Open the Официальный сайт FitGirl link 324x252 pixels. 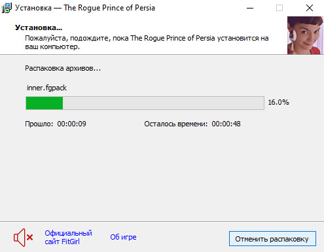[x=68, y=237]
